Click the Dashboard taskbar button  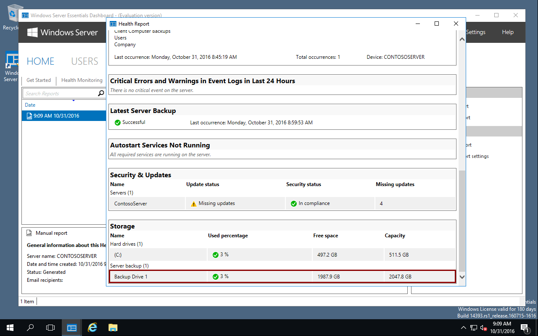[72, 328]
